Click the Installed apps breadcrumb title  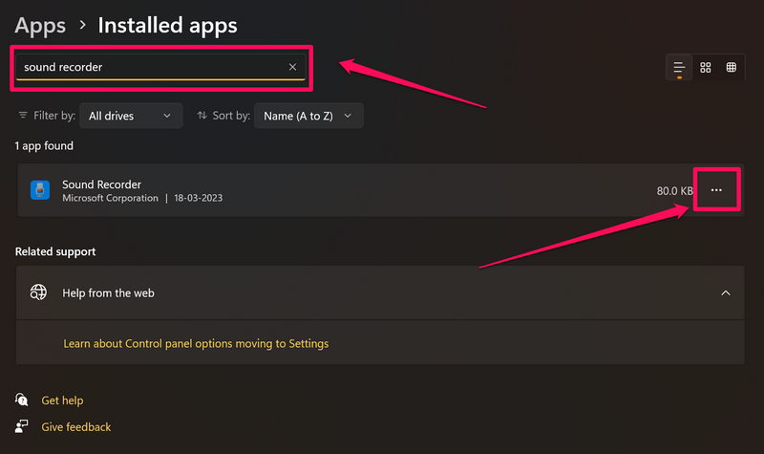[x=168, y=25]
